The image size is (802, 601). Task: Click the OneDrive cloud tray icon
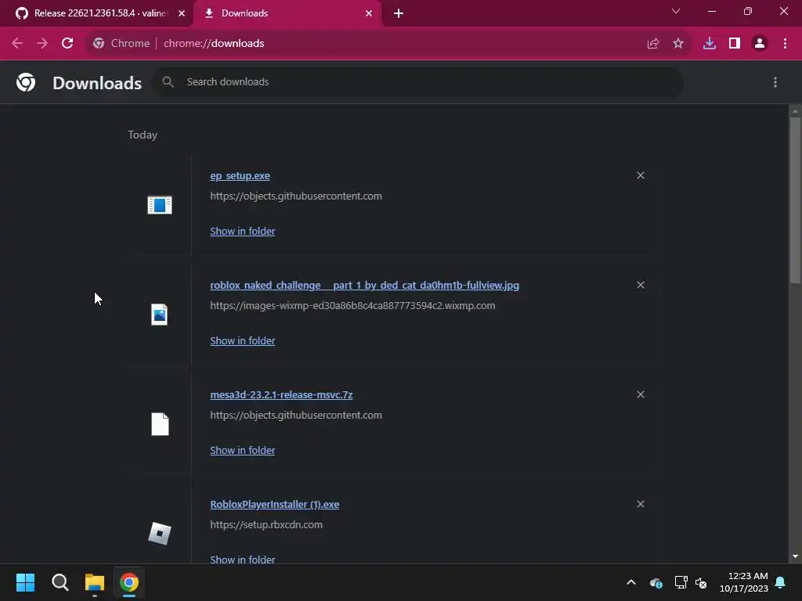click(x=656, y=582)
